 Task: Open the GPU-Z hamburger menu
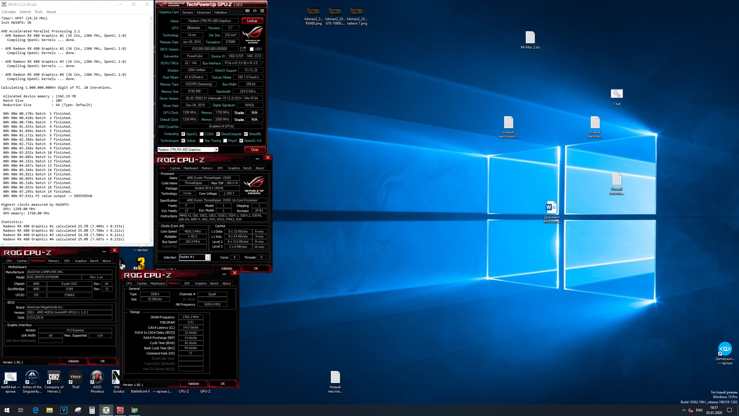pyautogui.click(x=262, y=11)
